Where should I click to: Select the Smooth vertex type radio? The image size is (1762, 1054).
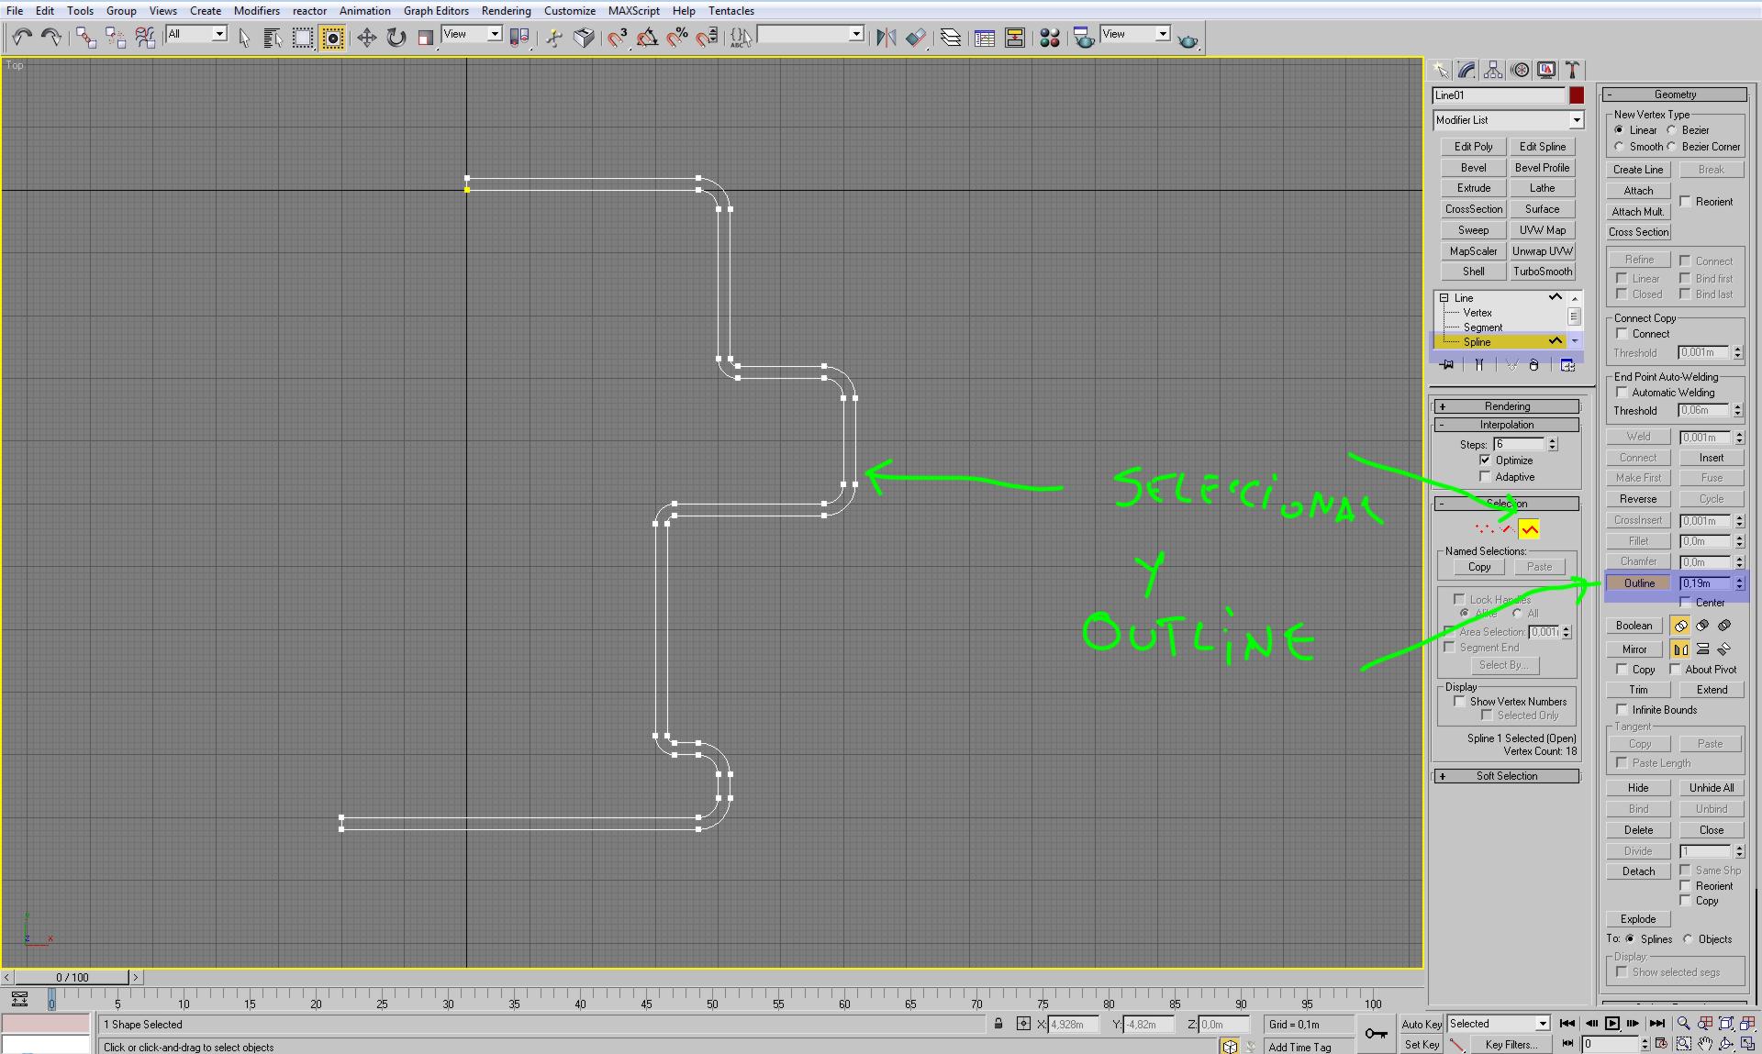(x=1620, y=147)
